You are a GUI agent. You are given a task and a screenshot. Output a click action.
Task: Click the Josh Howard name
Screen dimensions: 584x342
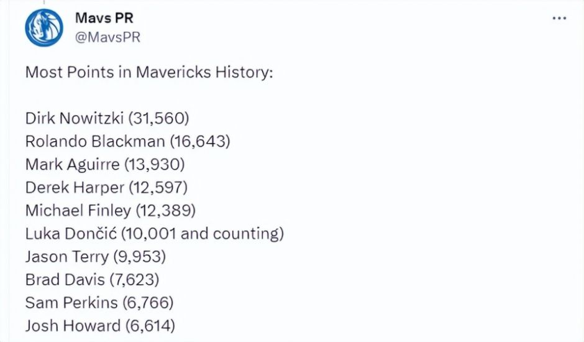[x=73, y=325]
